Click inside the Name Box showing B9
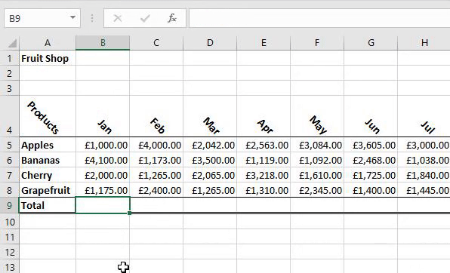450x273 pixels. click(37, 18)
